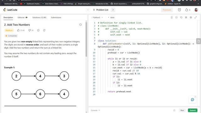Click the Run button

coord(182,110)
